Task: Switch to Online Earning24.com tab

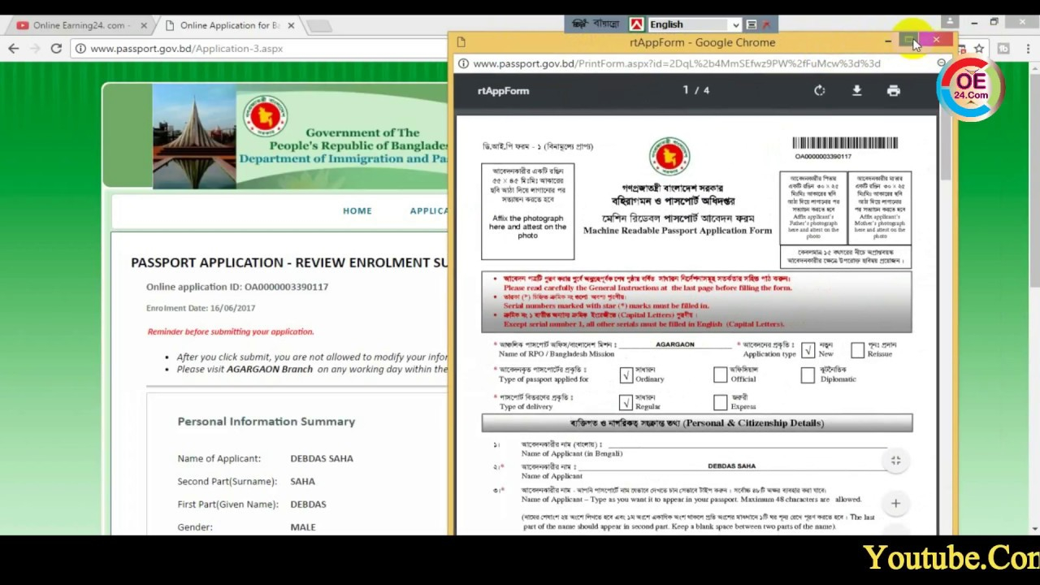Action: click(x=79, y=25)
